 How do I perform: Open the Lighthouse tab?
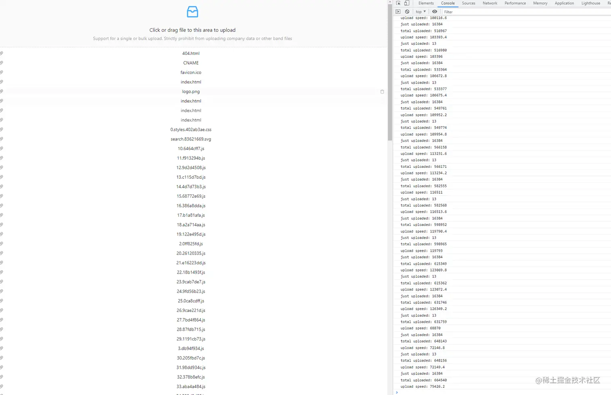pyautogui.click(x=590, y=3)
